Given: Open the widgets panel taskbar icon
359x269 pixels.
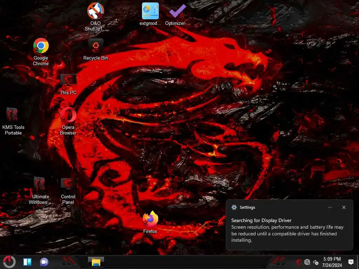Looking at the screenshot, I should tap(27, 262).
